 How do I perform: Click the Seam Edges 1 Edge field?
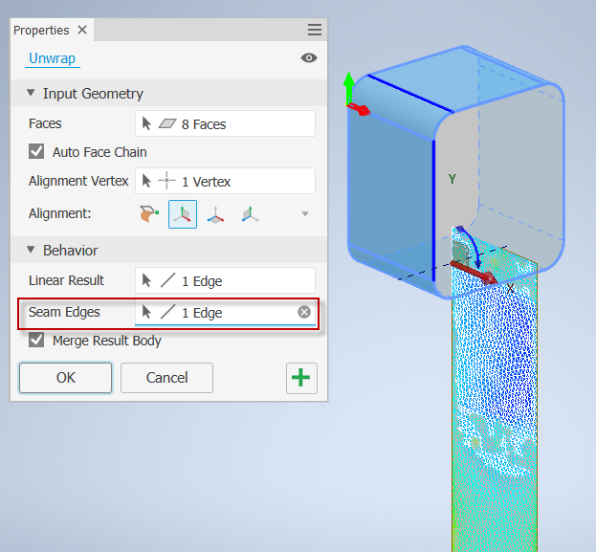(x=225, y=312)
